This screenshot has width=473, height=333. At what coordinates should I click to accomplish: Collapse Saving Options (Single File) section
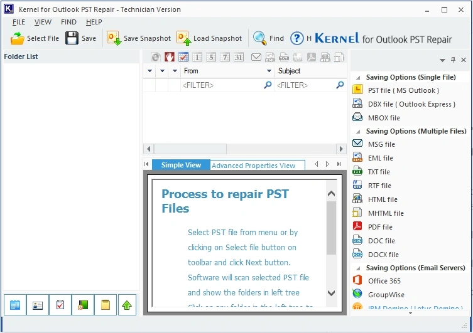coord(358,78)
